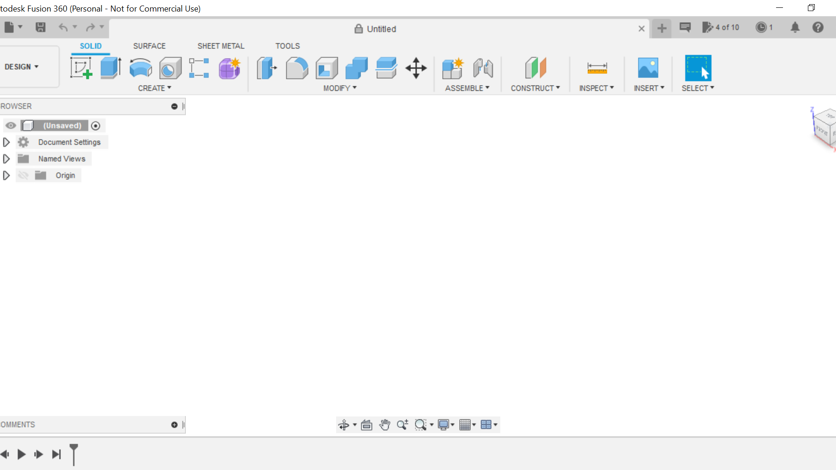The height and width of the screenshot is (470, 836).
Task: Open the notifications bell
Action: (795, 27)
